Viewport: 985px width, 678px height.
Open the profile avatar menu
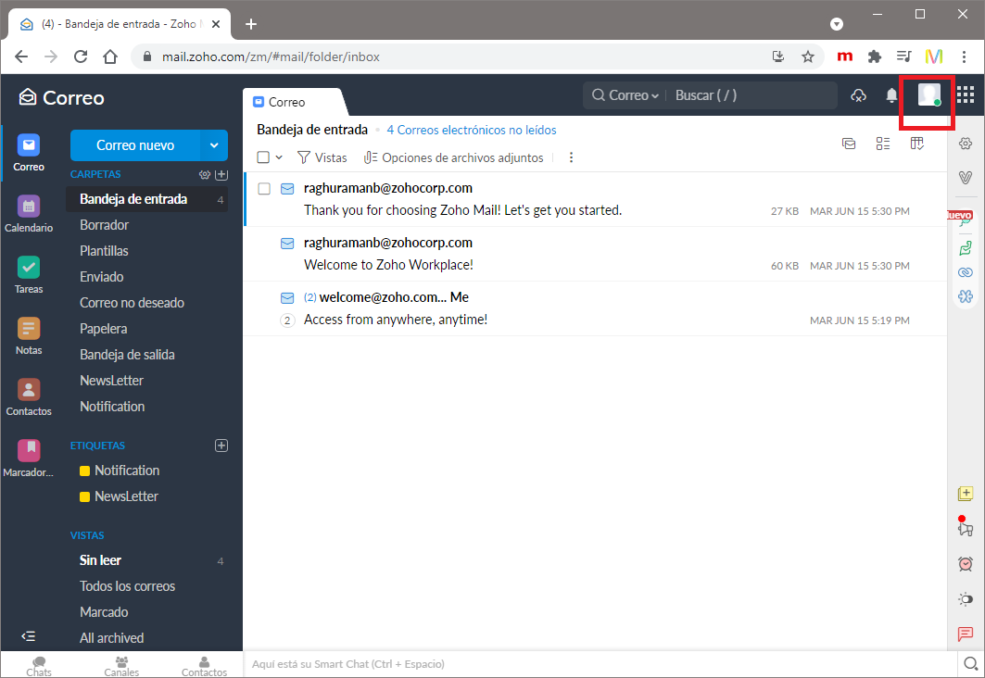click(928, 94)
